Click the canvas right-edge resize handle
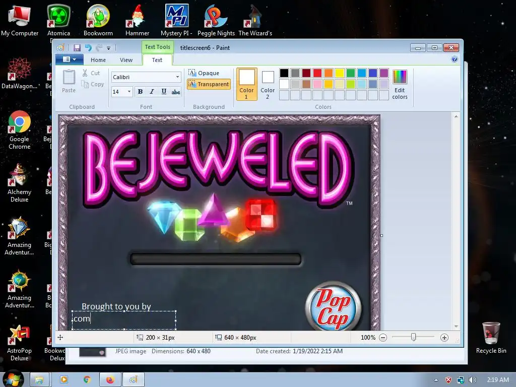Image resolution: width=516 pixels, height=387 pixels. pyautogui.click(x=382, y=235)
